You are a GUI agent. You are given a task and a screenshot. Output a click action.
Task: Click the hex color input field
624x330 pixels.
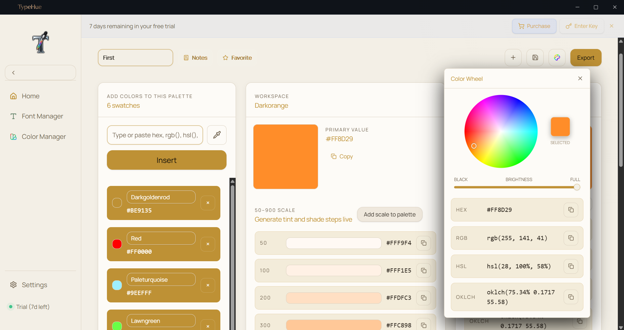point(155,135)
